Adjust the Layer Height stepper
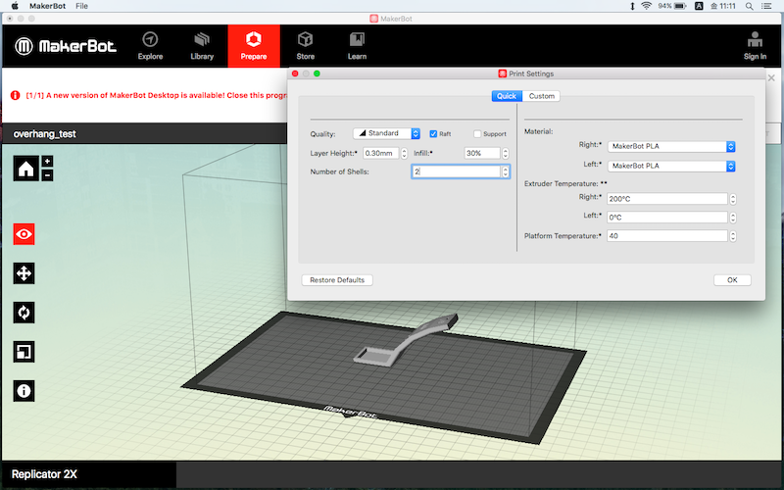Screen dimensions: 784x490 click(x=404, y=154)
